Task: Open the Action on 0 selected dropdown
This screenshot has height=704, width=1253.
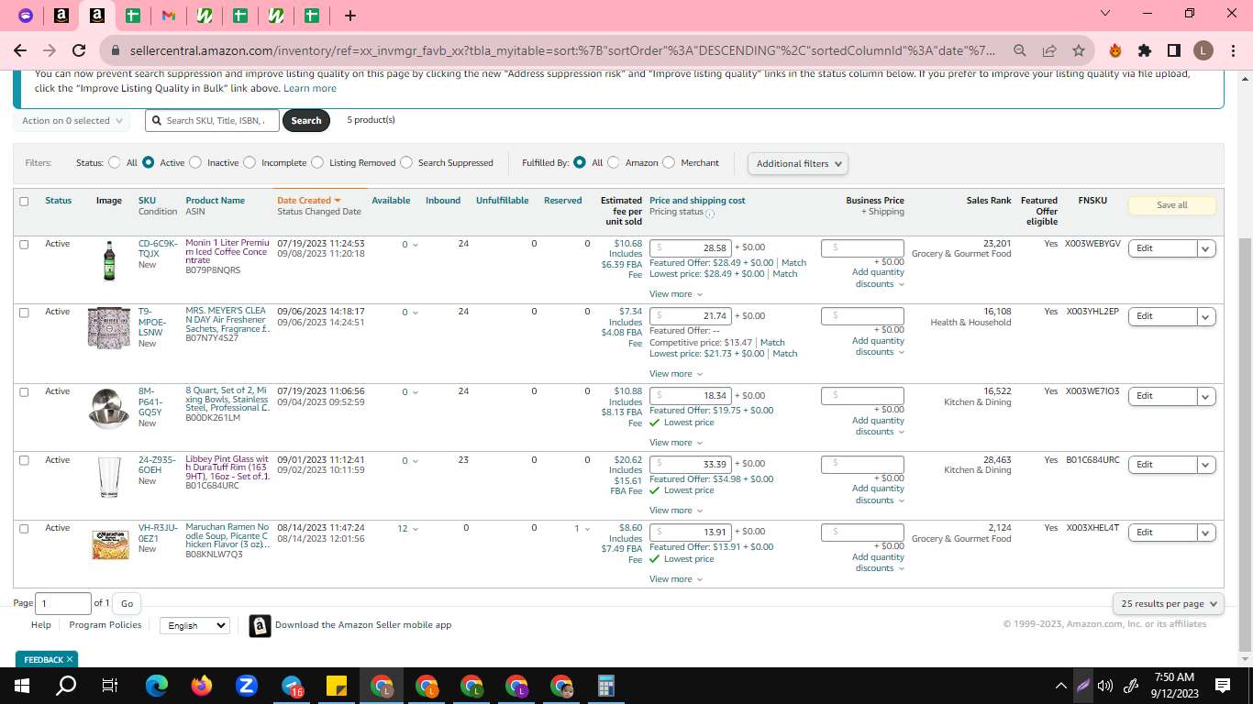Action: point(72,120)
